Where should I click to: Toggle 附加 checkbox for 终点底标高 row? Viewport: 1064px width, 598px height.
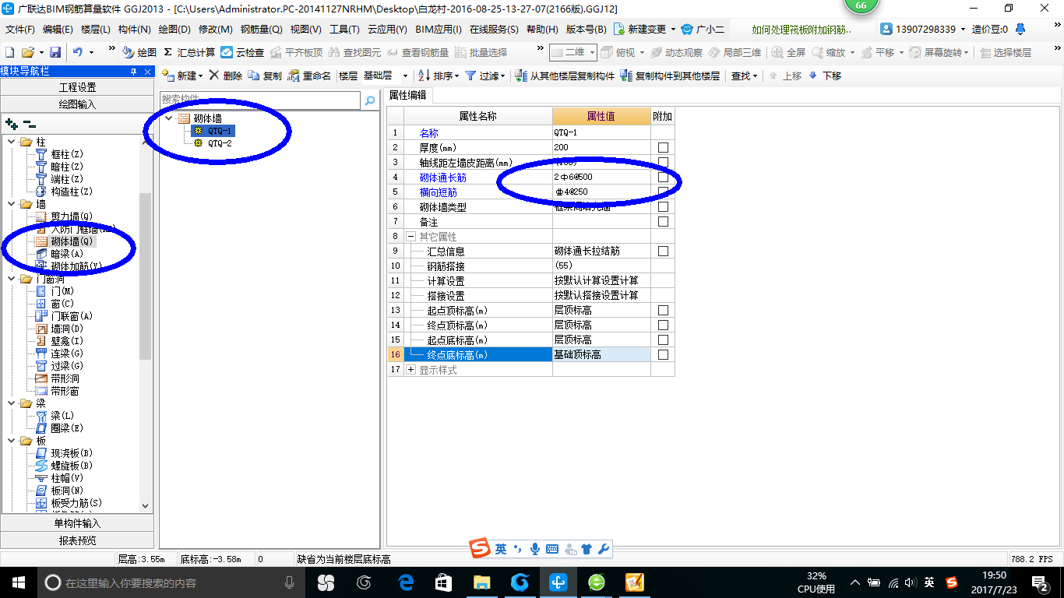point(663,354)
